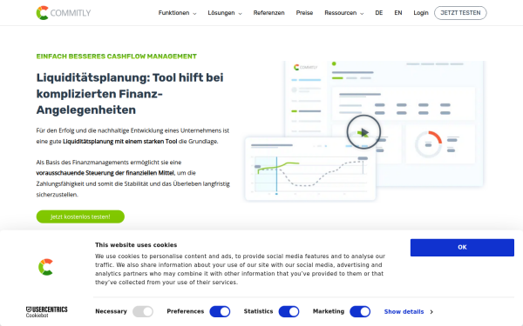Image resolution: width=523 pixels, height=326 pixels.
Task: Open the Login page
Action: [x=421, y=13]
